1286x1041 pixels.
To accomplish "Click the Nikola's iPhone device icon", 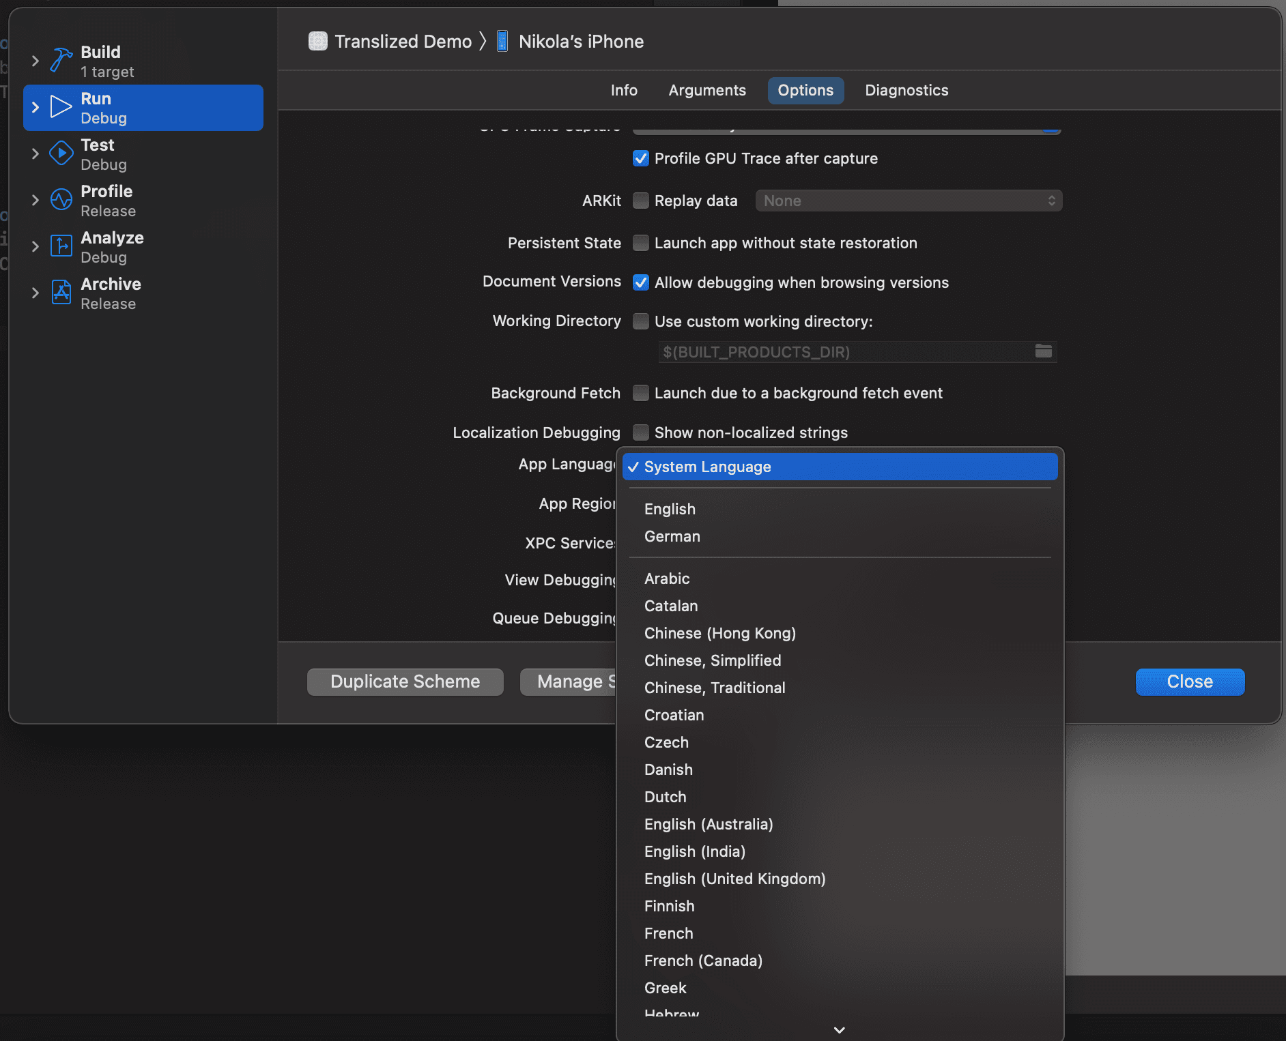I will tap(502, 42).
